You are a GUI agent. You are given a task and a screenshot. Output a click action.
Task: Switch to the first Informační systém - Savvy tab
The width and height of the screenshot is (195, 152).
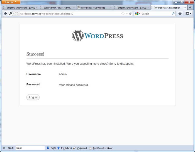(20, 8)
